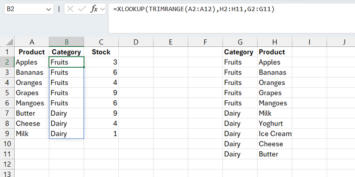
Task: Expand the dropdown arrow next to fx
Action: tap(102, 9)
